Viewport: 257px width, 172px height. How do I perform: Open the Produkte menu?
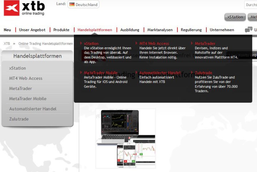(61, 30)
